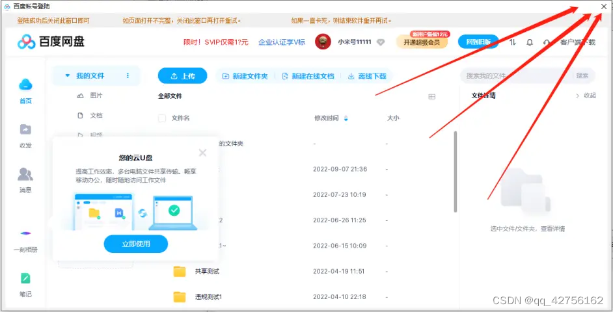Click the 回到旧版 button
613x312 pixels.
(478, 42)
